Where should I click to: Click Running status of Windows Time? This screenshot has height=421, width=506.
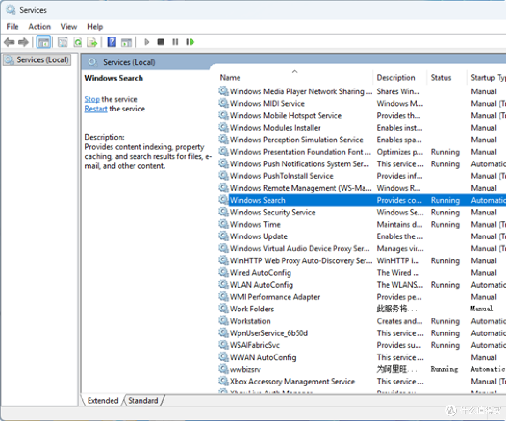pos(445,224)
